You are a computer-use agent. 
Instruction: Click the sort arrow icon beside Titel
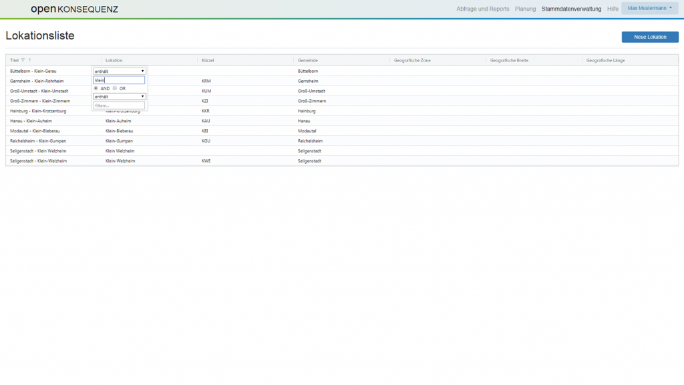30,60
